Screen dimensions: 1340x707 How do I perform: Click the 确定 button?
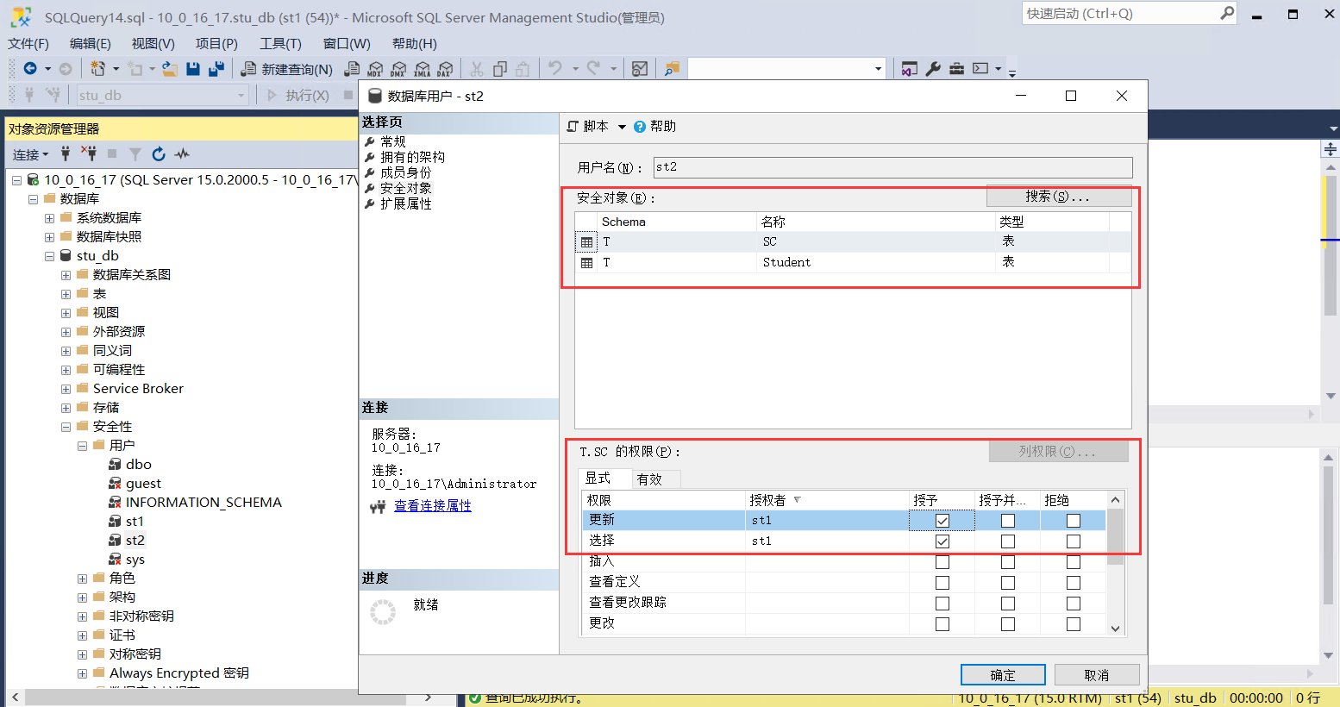tap(1003, 675)
